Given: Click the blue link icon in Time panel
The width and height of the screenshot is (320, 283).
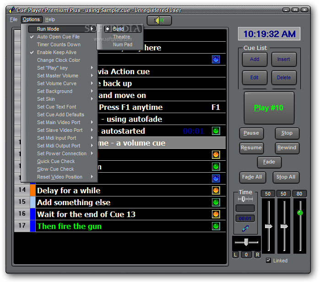Looking at the screenshot, I should click(x=245, y=229).
